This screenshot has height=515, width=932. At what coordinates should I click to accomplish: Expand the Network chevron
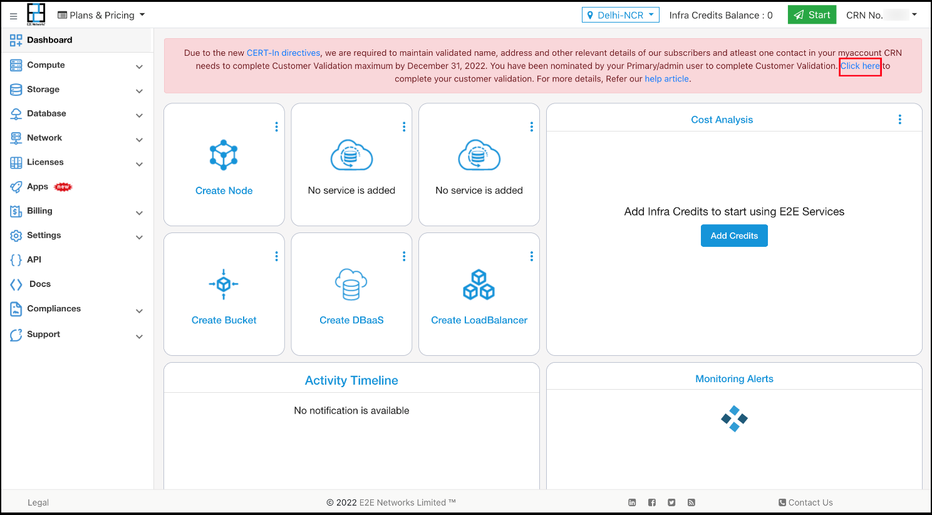140,140
